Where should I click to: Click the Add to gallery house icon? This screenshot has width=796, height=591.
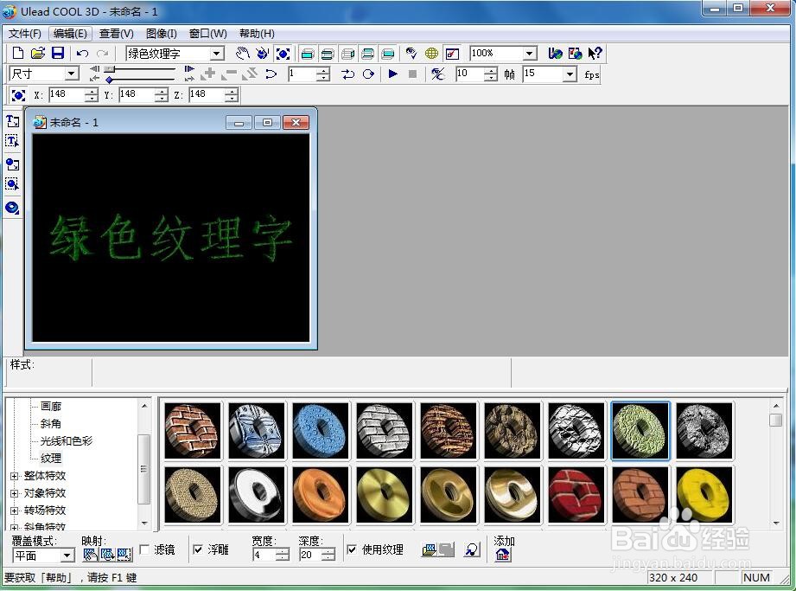[502, 555]
